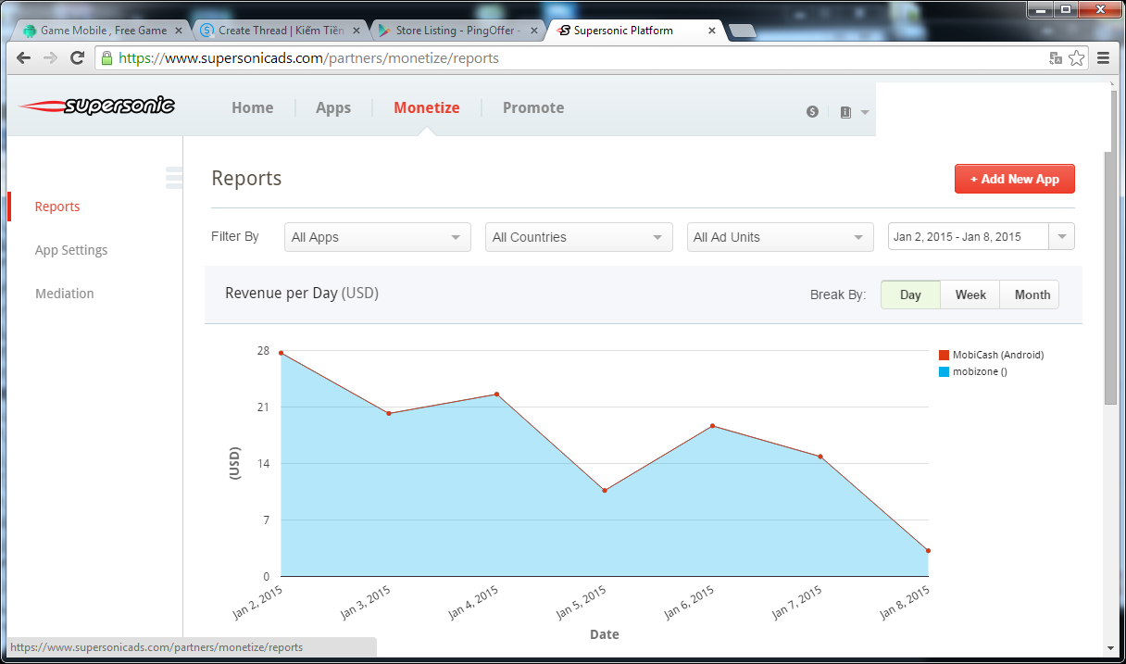1126x664 pixels.
Task: Click the Jan 8, 2015 data point
Action: (928, 551)
